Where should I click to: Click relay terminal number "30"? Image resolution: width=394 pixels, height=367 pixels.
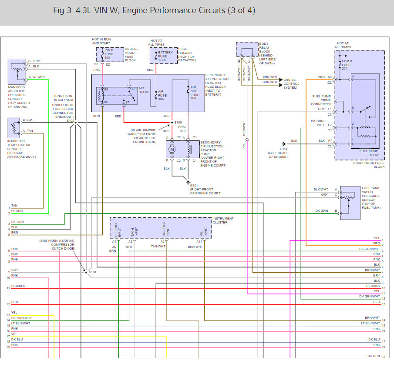pos(133,89)
